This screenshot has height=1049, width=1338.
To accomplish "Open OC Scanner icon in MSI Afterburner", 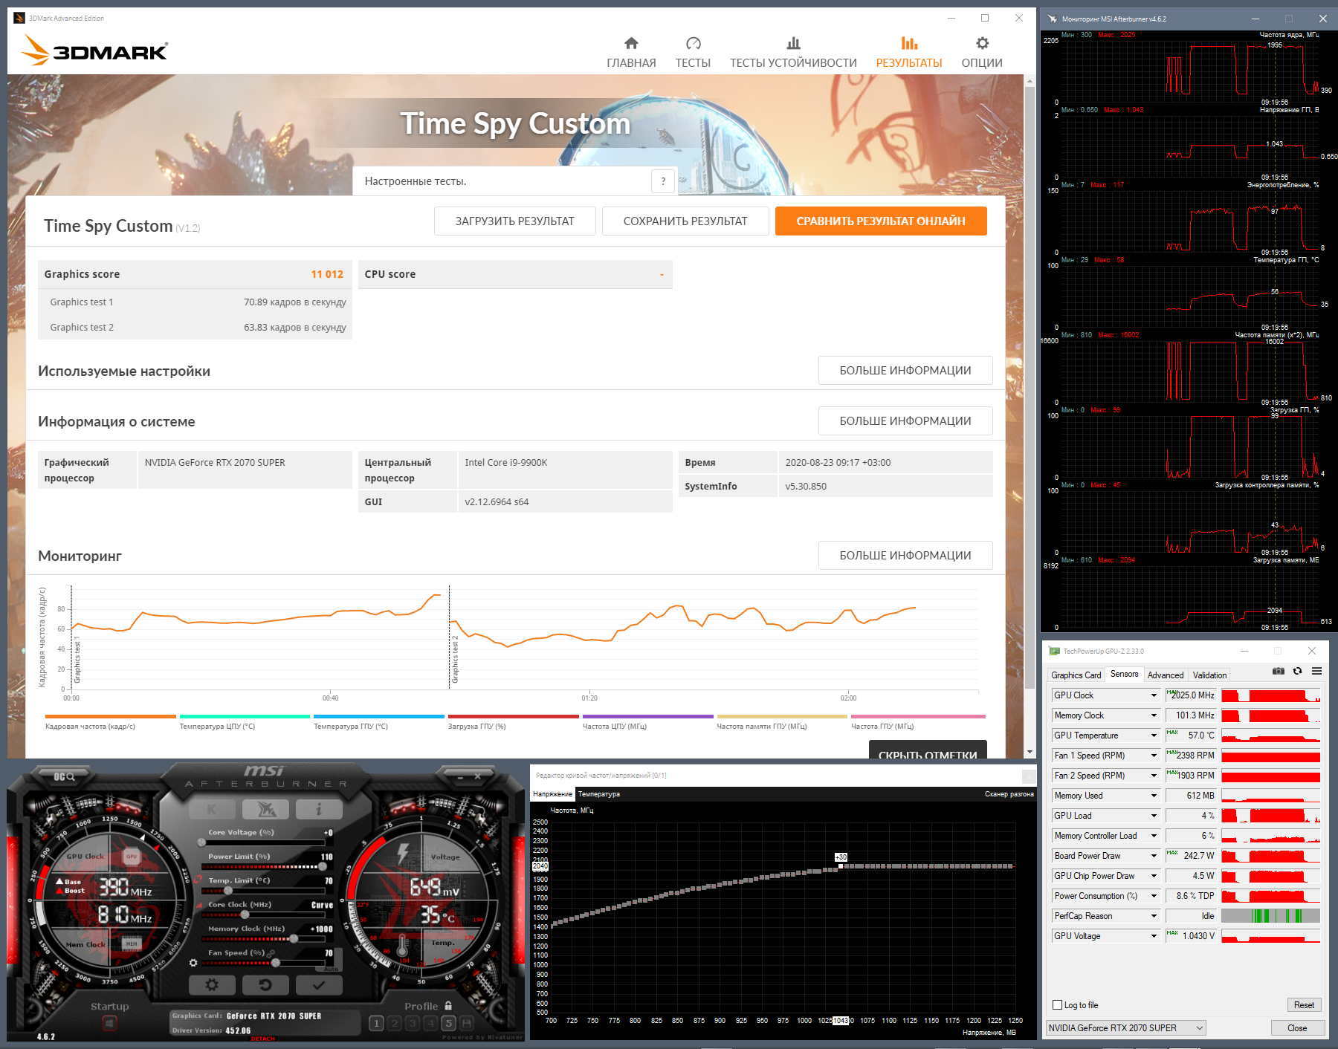I will point(64,776).
